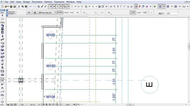Expand the second snap option dropdown arrow

pos(61,6)
